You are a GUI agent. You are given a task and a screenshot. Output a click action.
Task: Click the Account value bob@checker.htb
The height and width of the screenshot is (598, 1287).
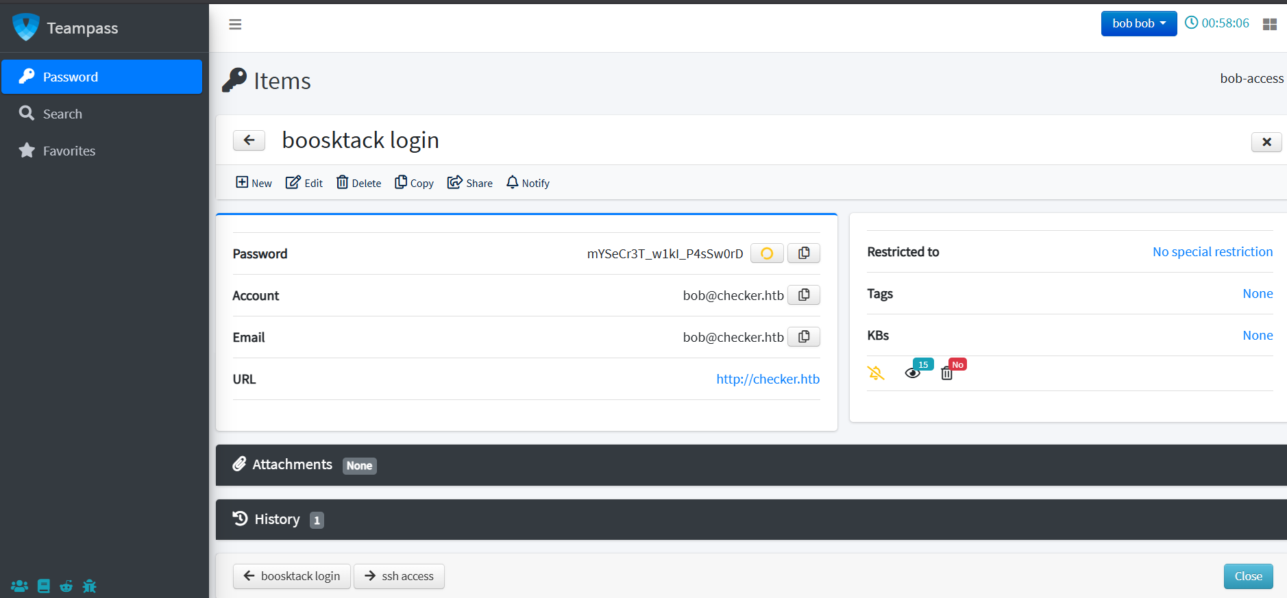733,295
